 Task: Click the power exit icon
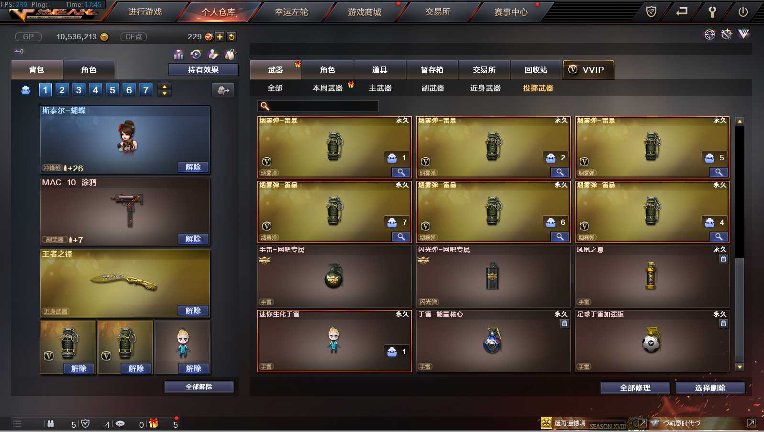click(742, 11)
